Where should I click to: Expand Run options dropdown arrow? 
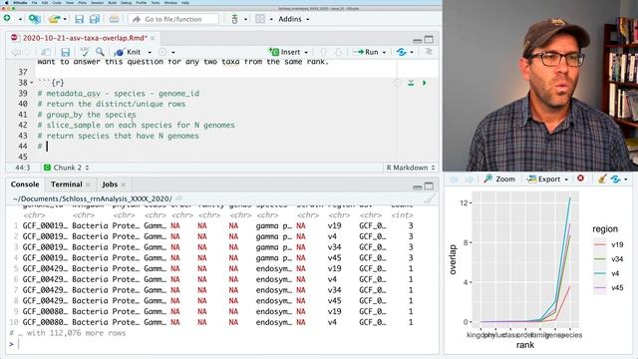[x=384, y=53]
